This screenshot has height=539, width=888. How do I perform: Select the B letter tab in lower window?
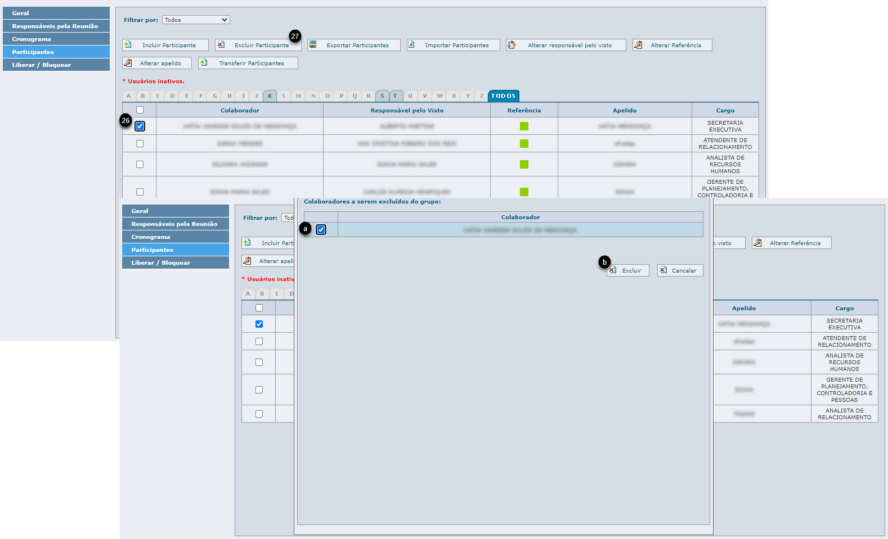point(262,294)
